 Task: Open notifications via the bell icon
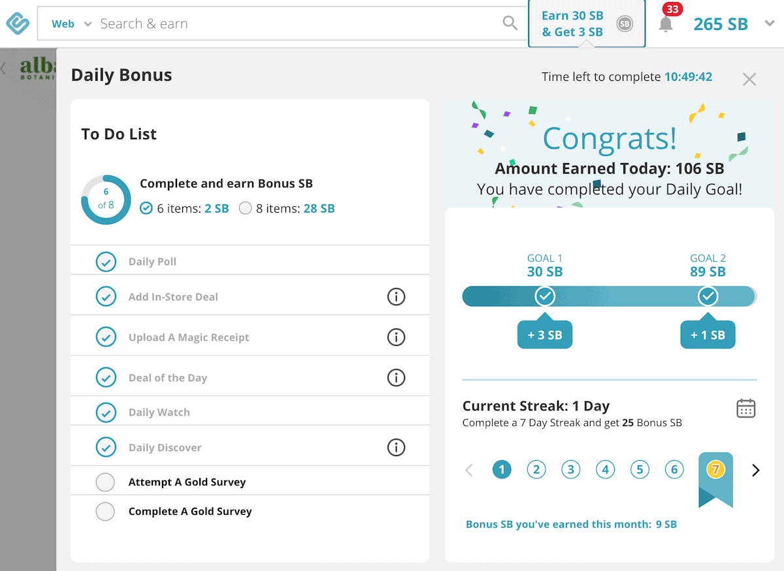pos(666,23)
